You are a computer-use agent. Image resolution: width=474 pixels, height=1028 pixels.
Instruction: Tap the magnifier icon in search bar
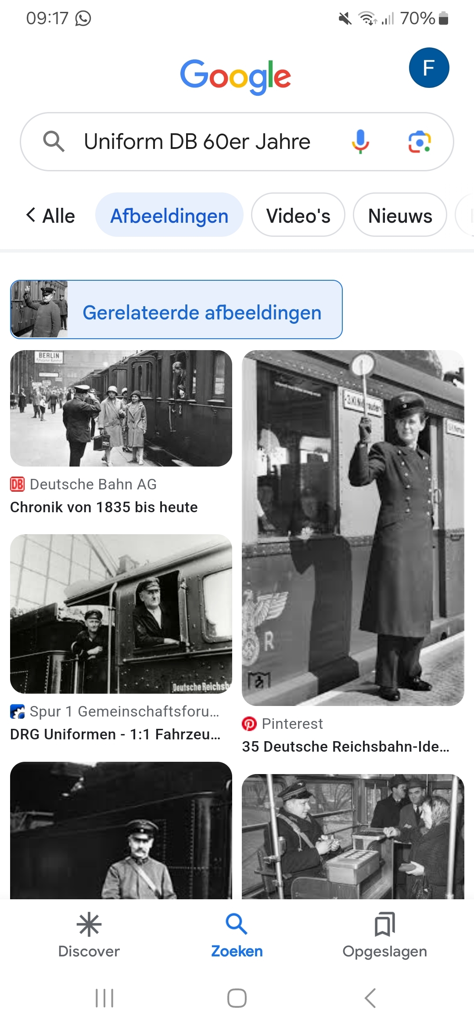click(x=54, y=141)
